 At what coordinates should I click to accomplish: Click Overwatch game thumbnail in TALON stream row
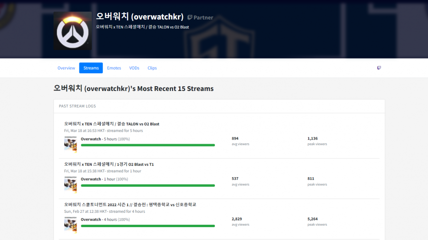coord(70,144)
